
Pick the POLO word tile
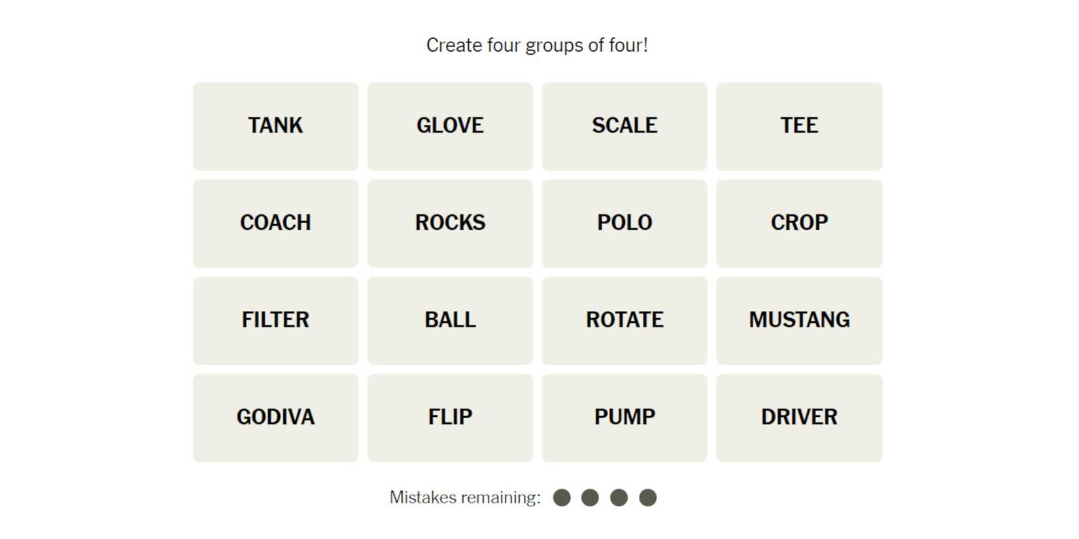pyautogui.click(x=625, y=223)
